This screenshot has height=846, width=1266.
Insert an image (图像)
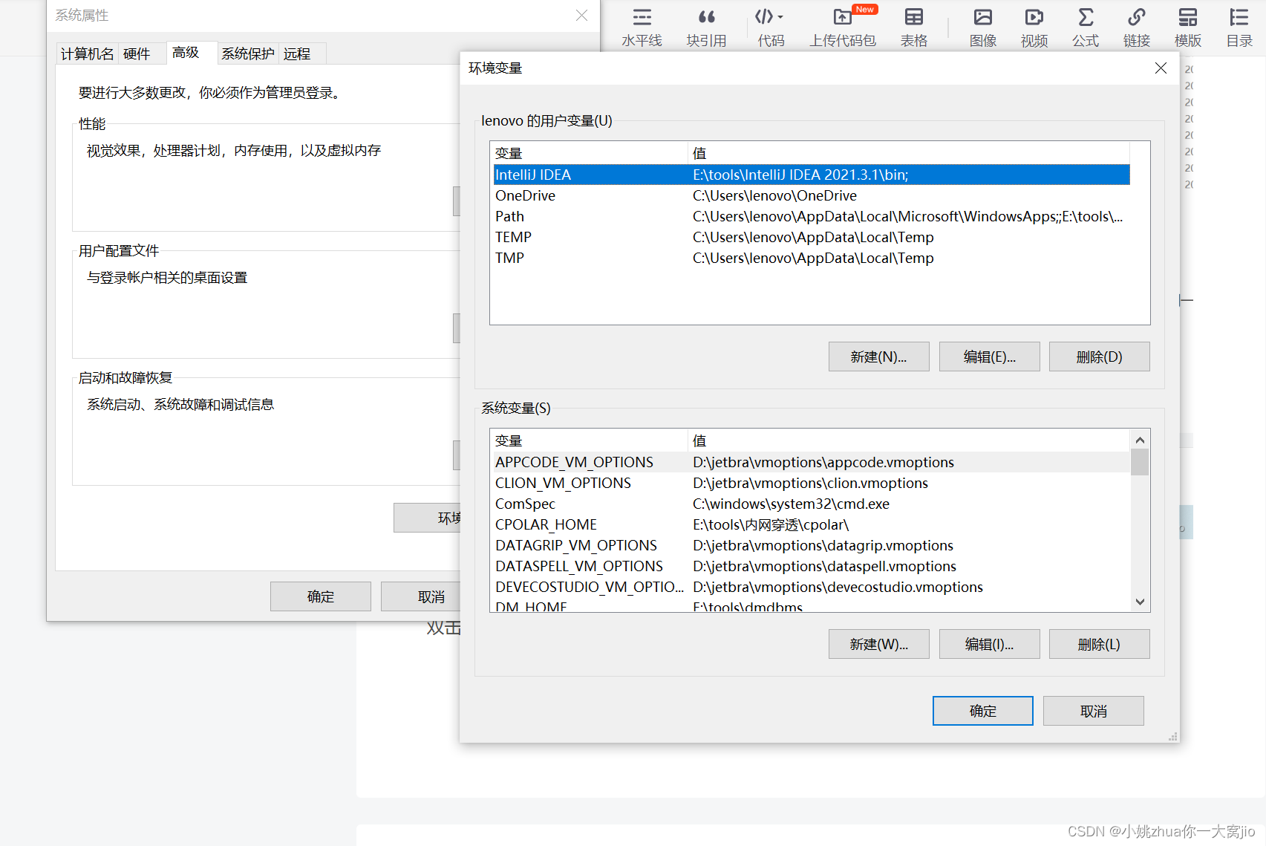coord(982,26)
